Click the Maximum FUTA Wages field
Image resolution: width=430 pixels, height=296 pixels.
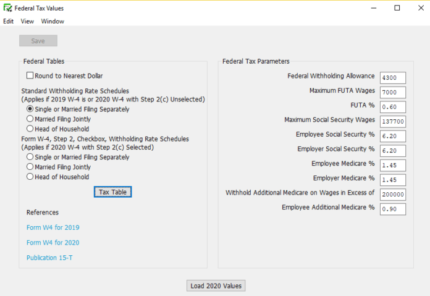point(393,93)
